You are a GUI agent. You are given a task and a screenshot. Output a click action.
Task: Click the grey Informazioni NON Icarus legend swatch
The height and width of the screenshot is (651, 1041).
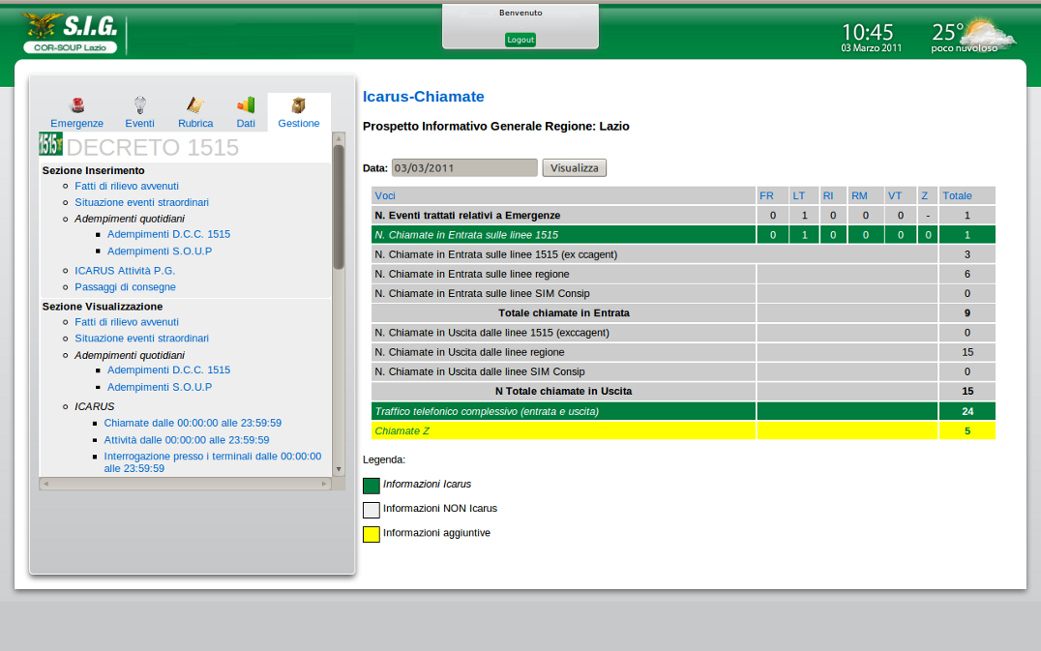(372, 510)
